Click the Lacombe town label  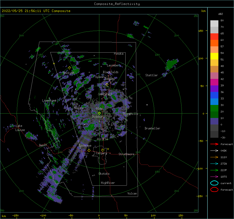tap(112, 65)
